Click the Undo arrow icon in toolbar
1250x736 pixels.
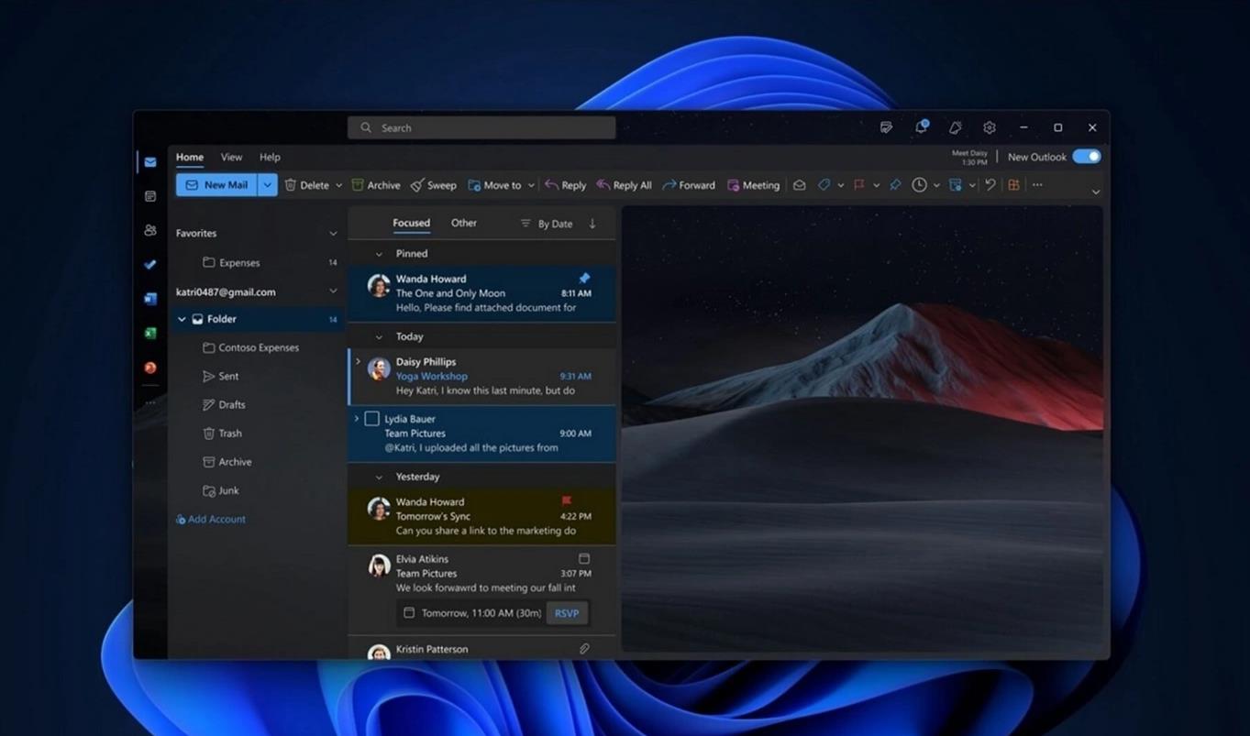pyautogui.click(x=990, y=185)
